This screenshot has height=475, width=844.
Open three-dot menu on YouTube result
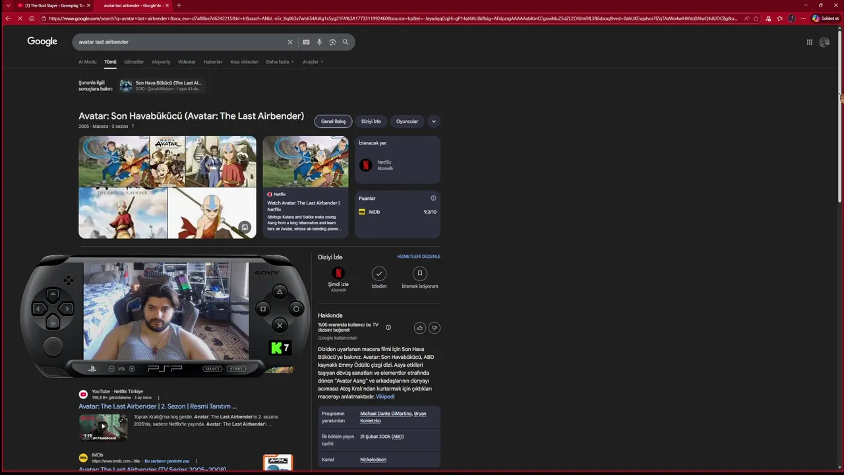click(x=158, y=398)
